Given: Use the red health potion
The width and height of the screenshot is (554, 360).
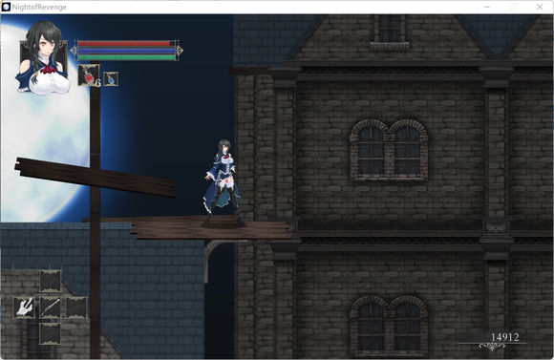Looking at the screenshot, I should pyautogui.click(x=88, y=75).
